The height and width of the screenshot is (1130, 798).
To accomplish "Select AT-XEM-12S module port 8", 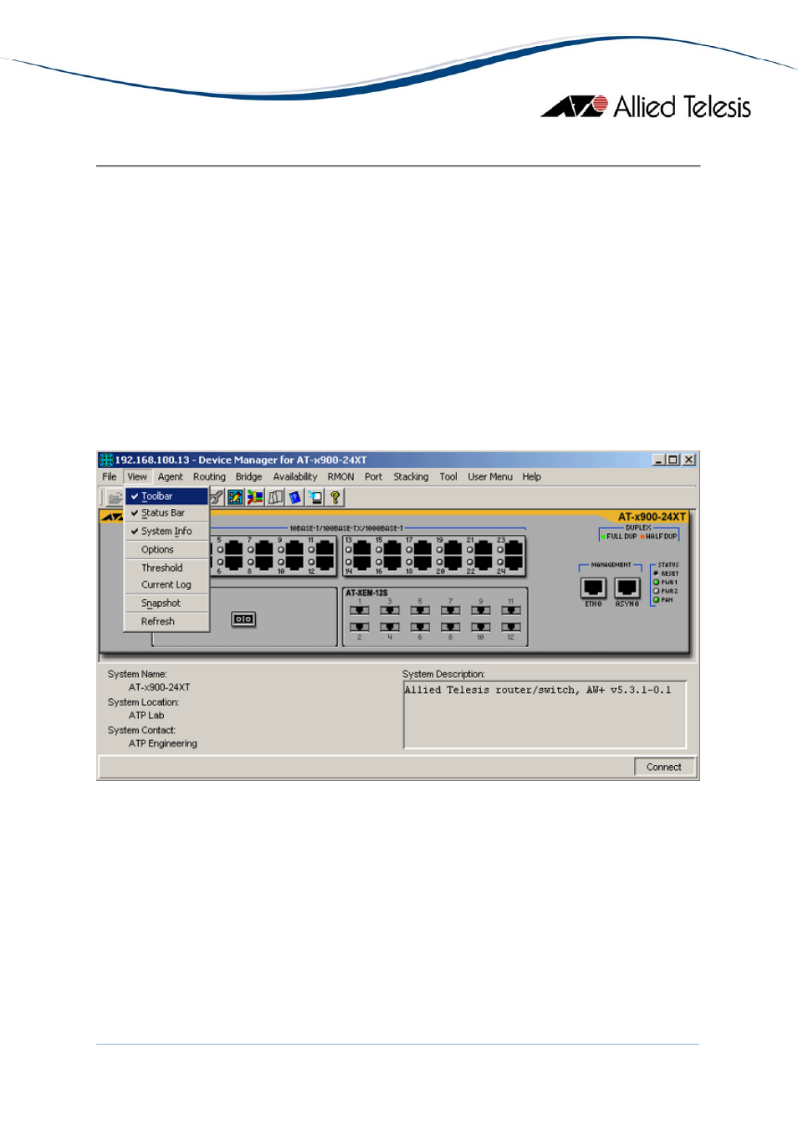I will [x=450, y=627].
